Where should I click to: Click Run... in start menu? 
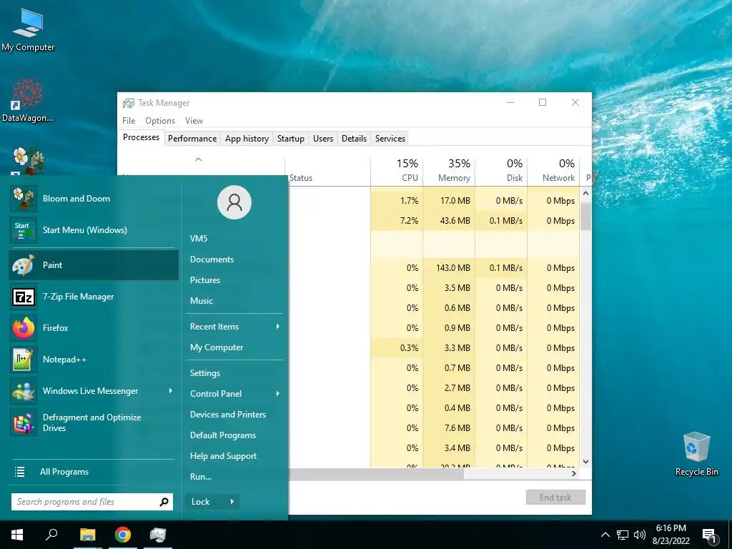pyautogui.click(x=201, y=477)
